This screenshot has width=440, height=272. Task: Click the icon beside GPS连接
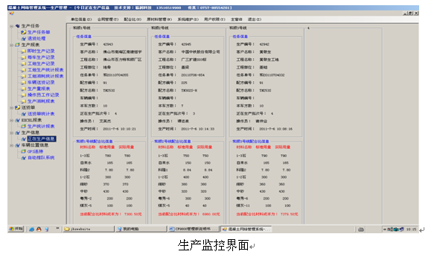24,151
